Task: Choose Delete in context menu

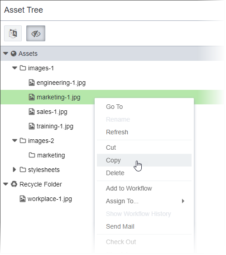Action: pyautogui.click(x=144, y=173)
